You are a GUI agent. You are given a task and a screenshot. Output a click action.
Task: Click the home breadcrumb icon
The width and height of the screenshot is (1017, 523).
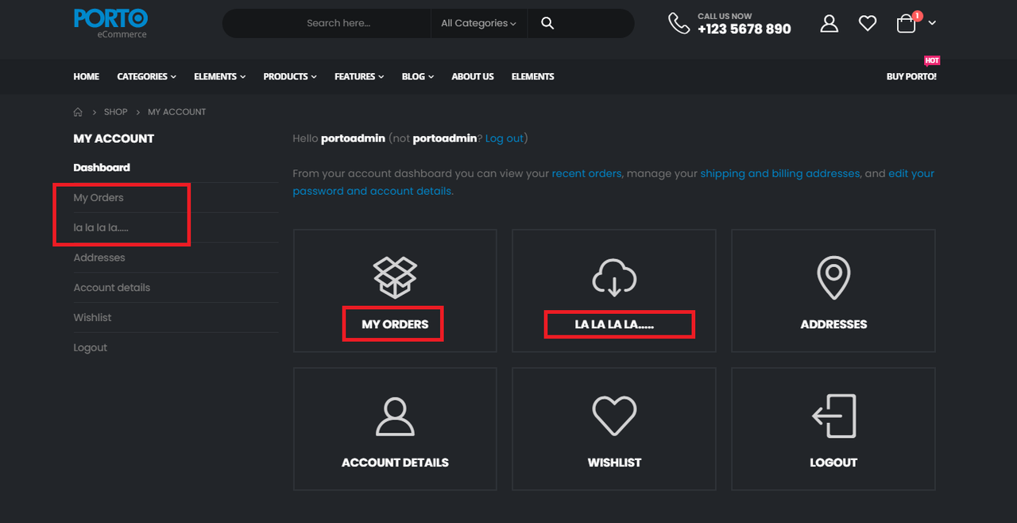(78, 112)
